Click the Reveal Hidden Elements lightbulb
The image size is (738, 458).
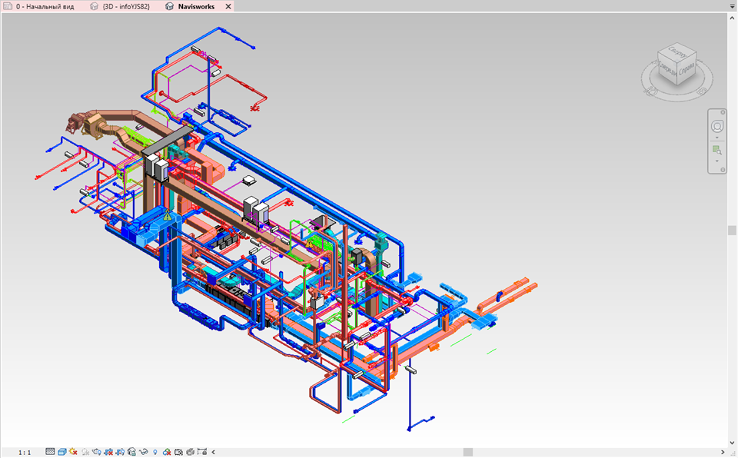[154, 452]
